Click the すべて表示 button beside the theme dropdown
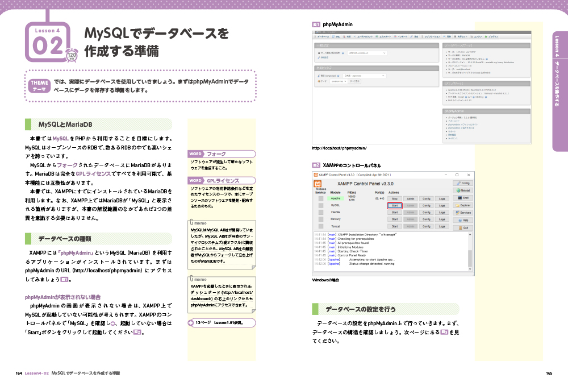Screen dimensions: 568x386 [354, 81]
